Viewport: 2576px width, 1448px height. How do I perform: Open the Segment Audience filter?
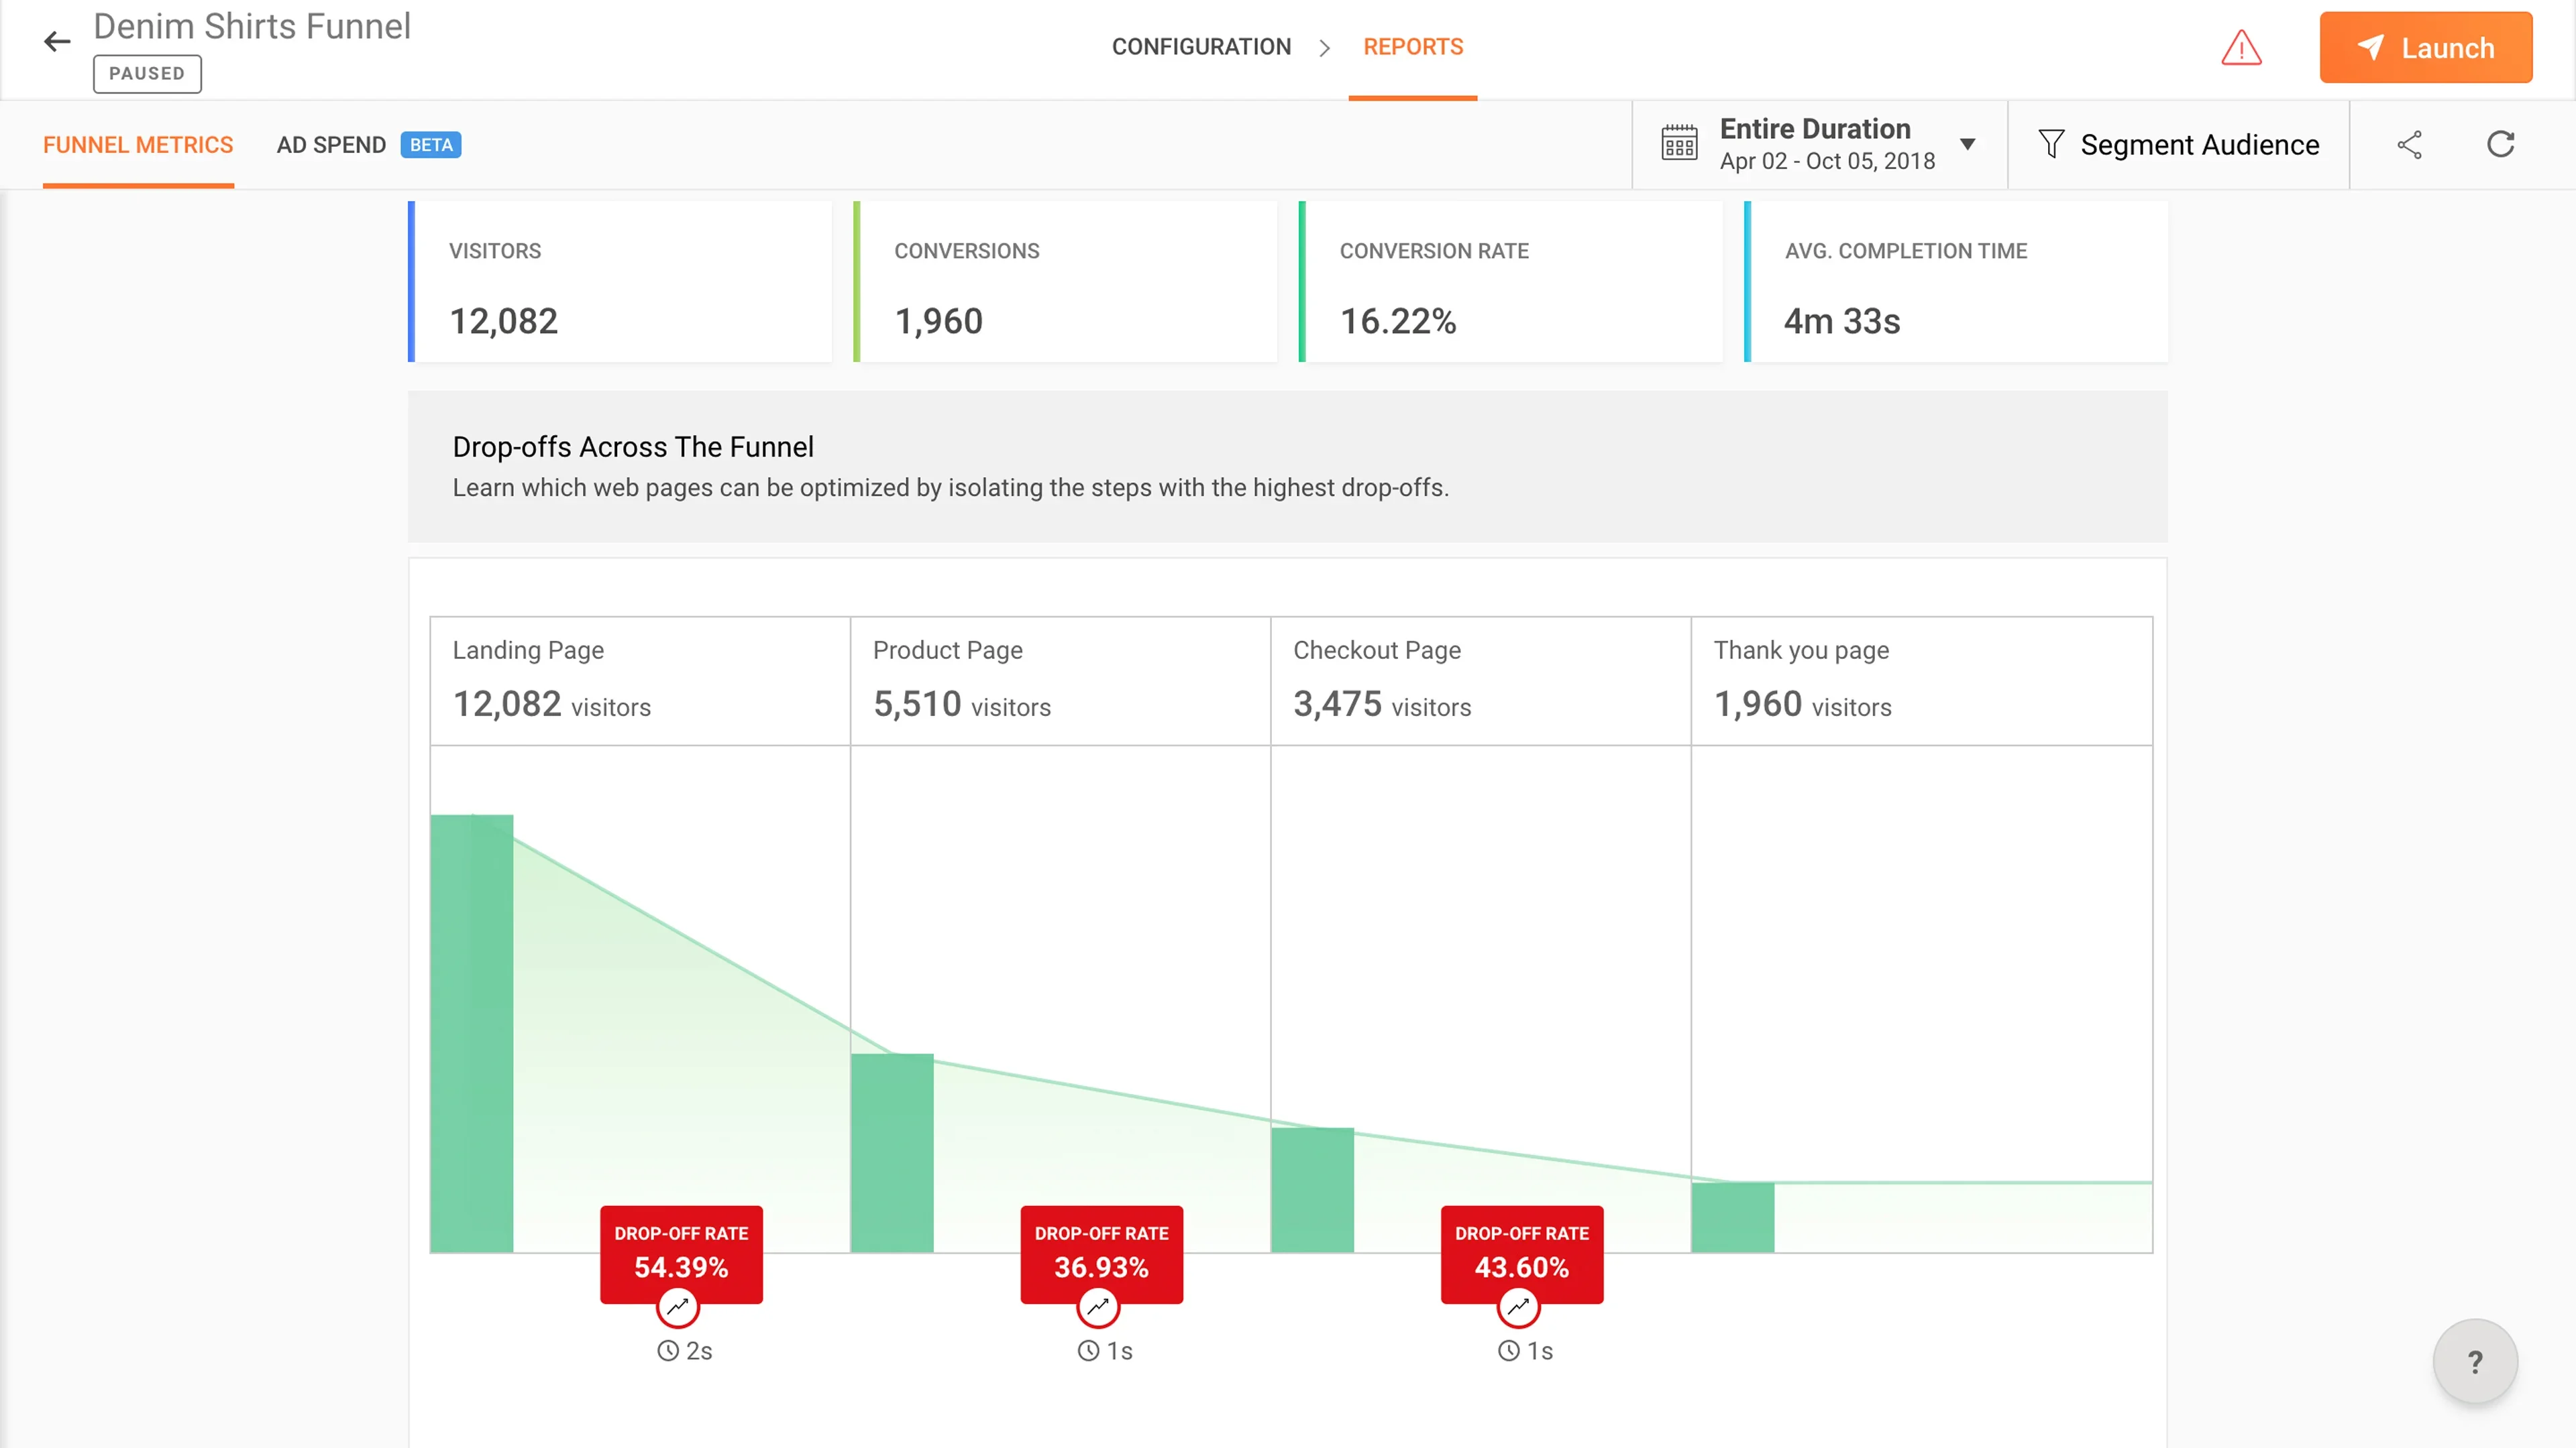click(2198, 145)
